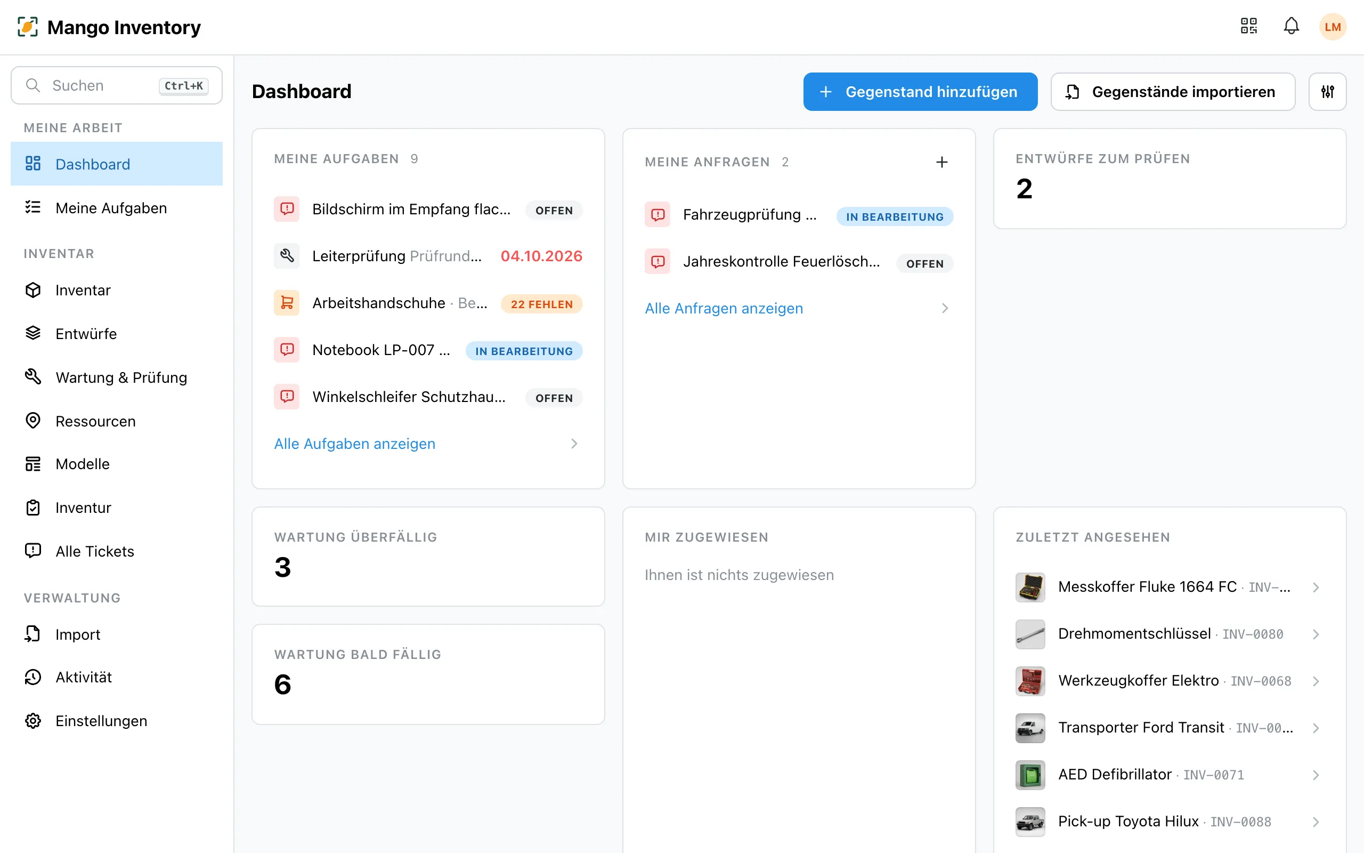Open Dashboard in the sidebar
The image size is (1364, 853).
(117, 164)
